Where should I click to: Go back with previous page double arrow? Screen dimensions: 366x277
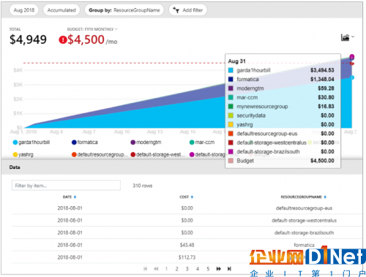(156, 269)
